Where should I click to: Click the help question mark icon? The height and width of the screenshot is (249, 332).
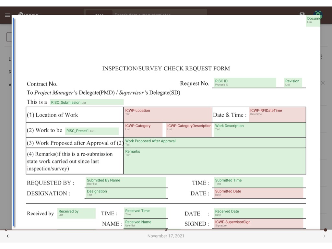click(302, 14)
